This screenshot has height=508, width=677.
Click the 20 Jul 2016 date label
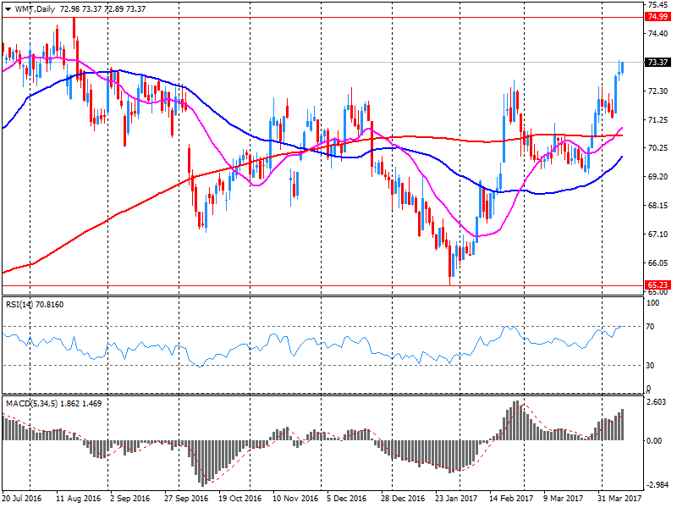[22, 498]
